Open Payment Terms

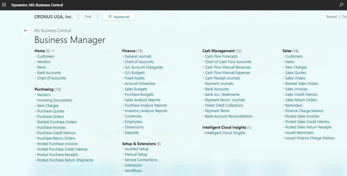point(217,111)
